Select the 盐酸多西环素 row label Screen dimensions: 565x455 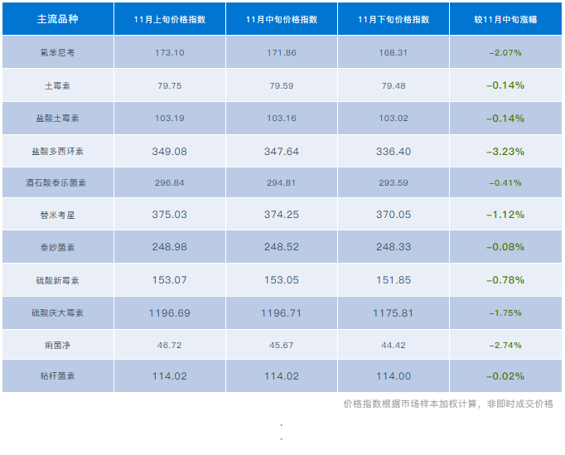coord(57,152)
